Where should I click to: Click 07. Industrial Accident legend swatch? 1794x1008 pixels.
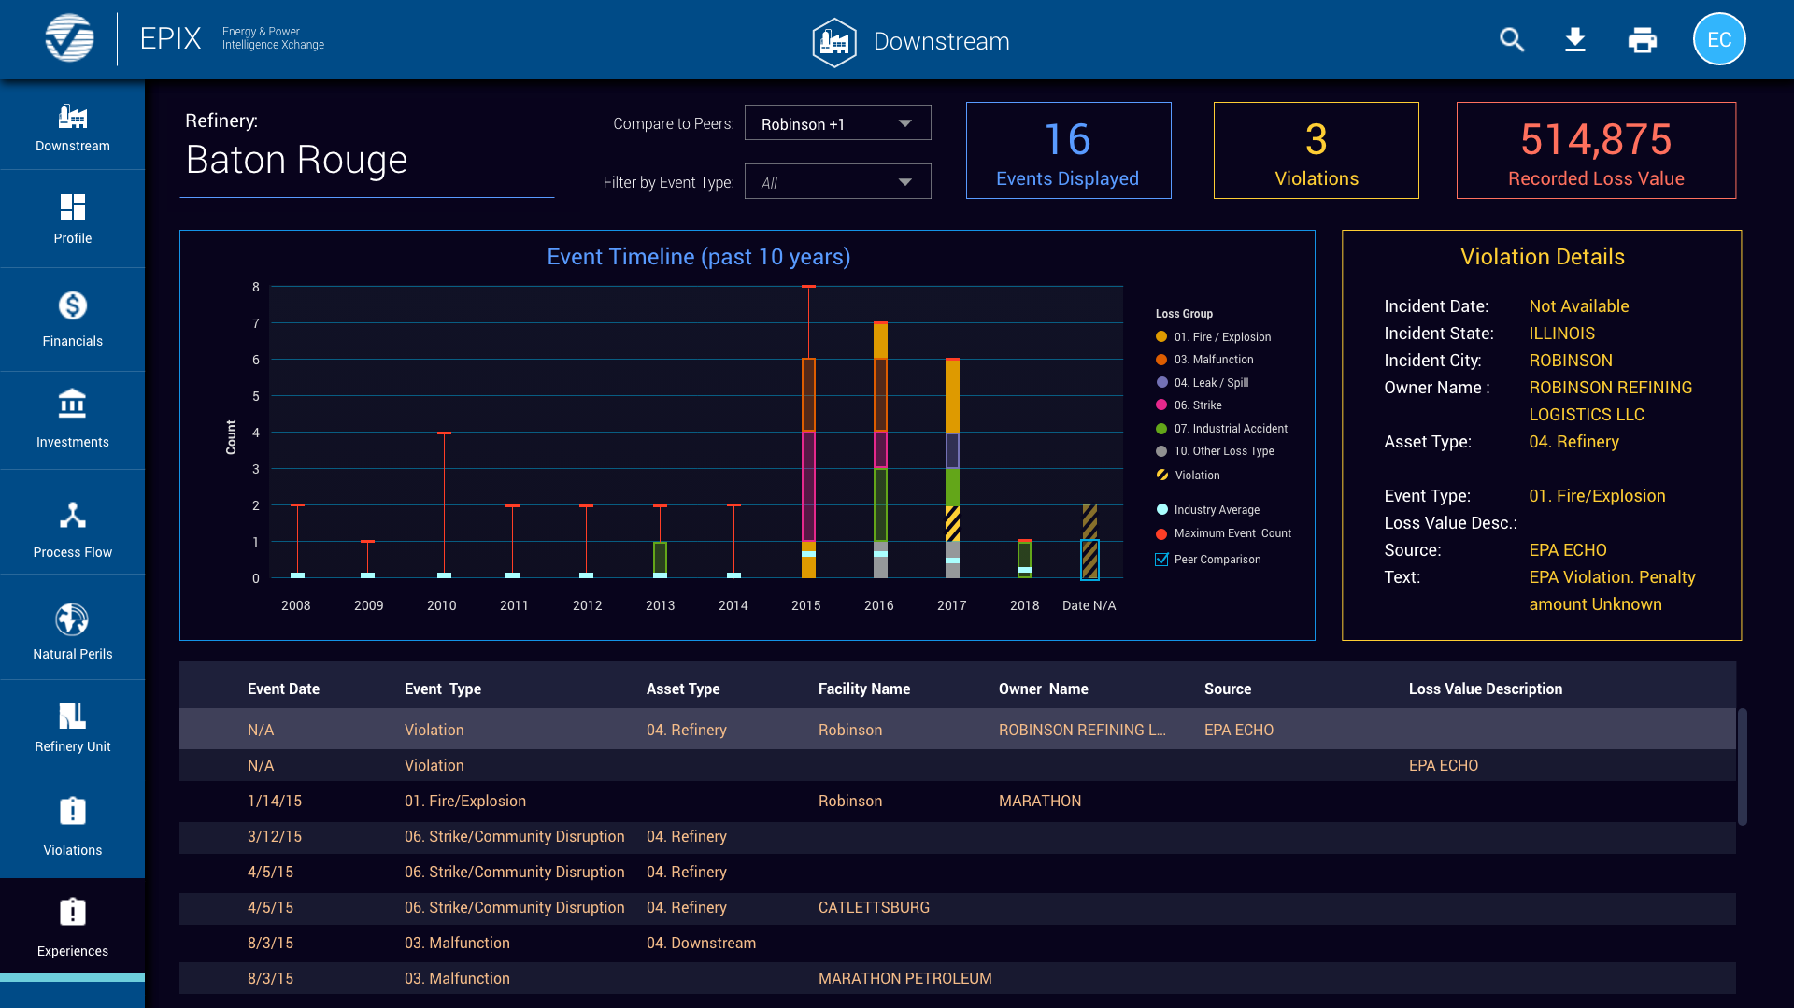pos(1161,429)
